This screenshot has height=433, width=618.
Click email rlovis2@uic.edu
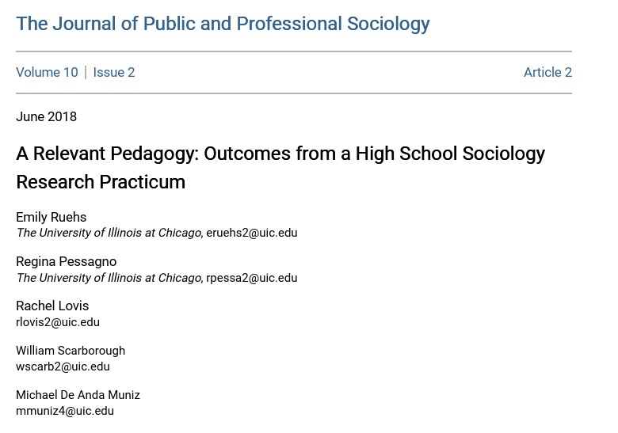click(58, 322)
